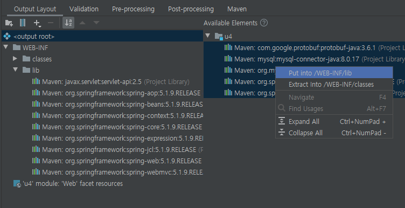The width and height of the screenshot is (405, 208).
Task: Collapse the lib folder arrow
Action: 15,70
